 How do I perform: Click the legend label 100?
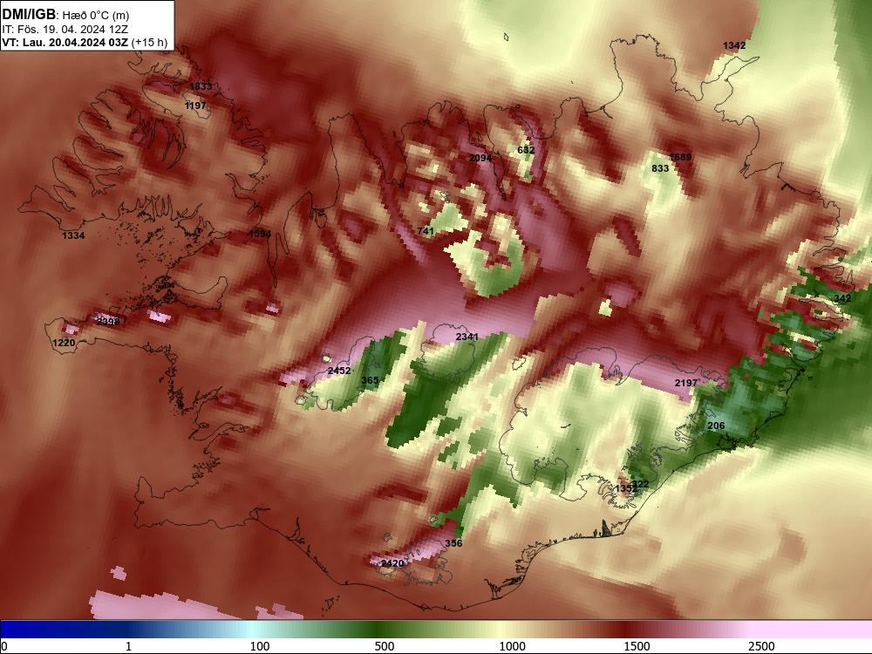260,646
